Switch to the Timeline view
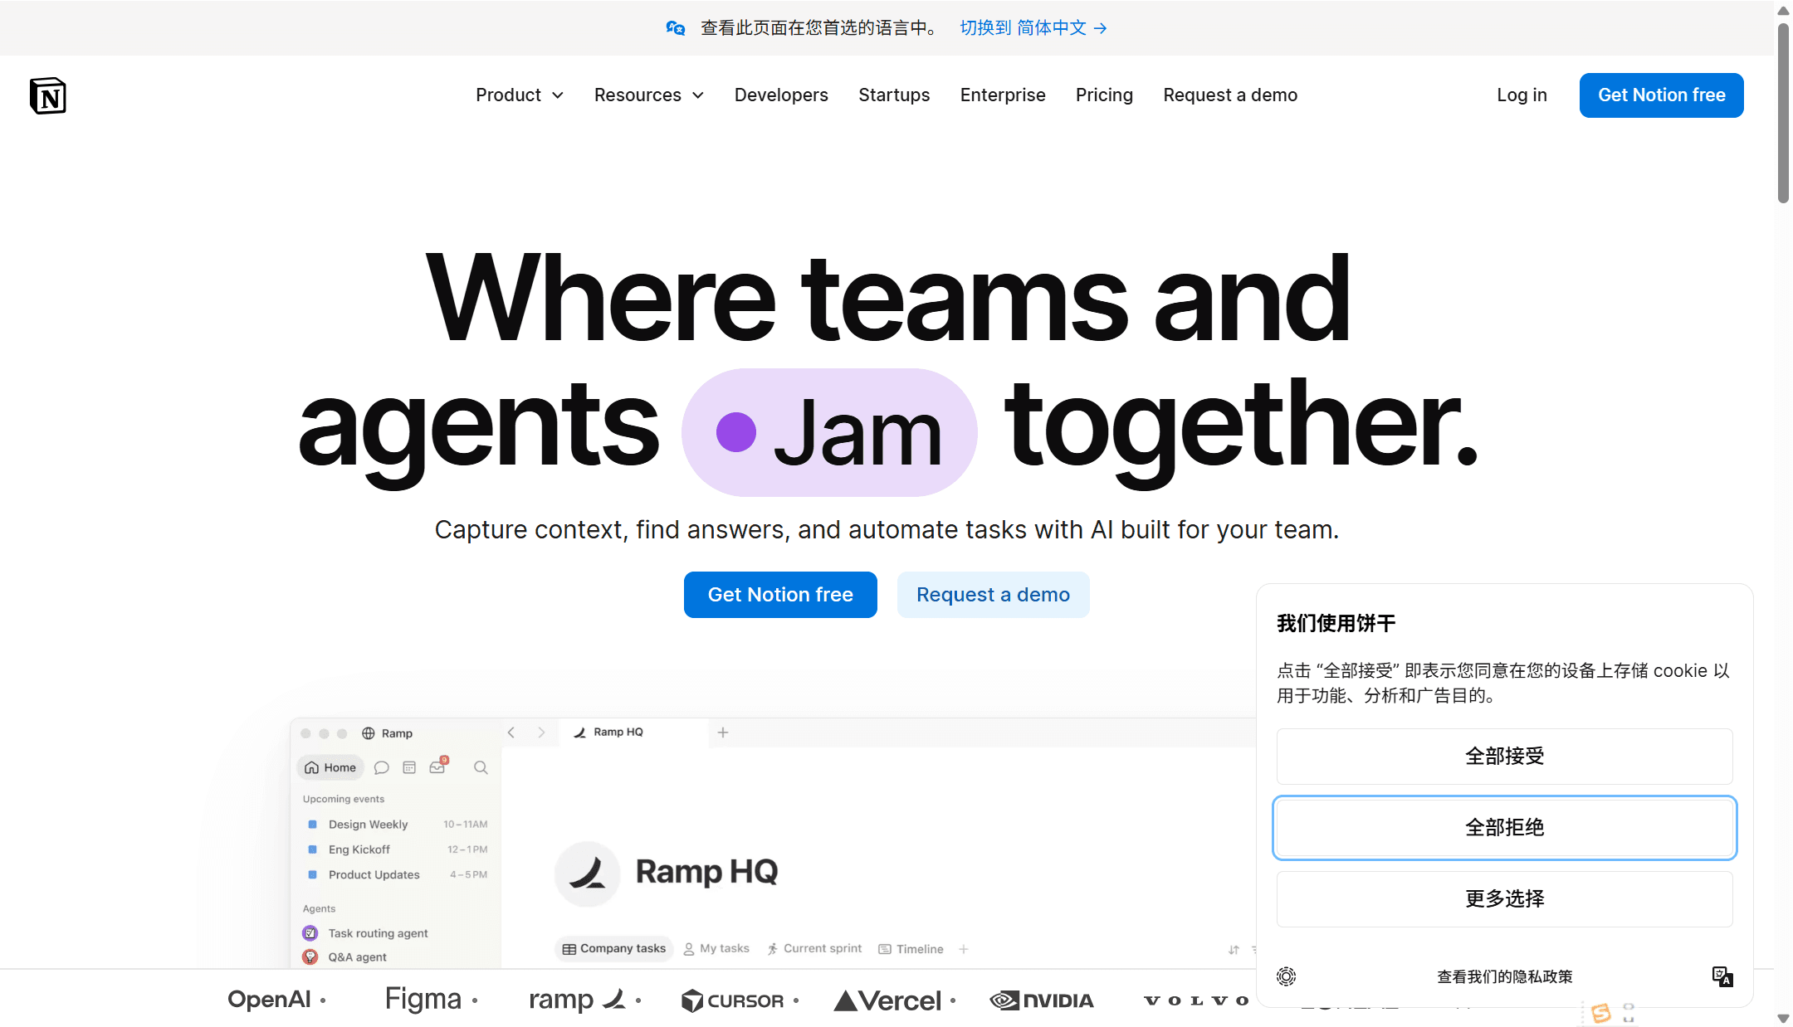1793x1027 pixels. point(911,949)
